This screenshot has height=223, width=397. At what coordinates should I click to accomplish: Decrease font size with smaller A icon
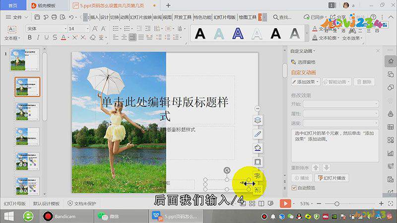coord(104,29)
